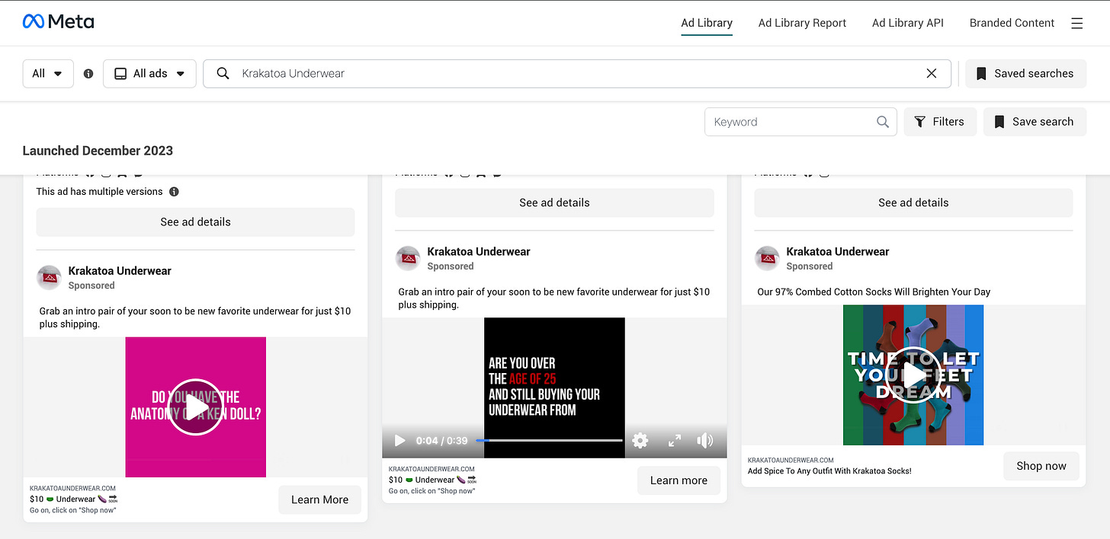The width and height of the screenshot is (1110, 539).
Task: Mute the video volume icon
Action: pyautogui.click(x=705, y=440)
